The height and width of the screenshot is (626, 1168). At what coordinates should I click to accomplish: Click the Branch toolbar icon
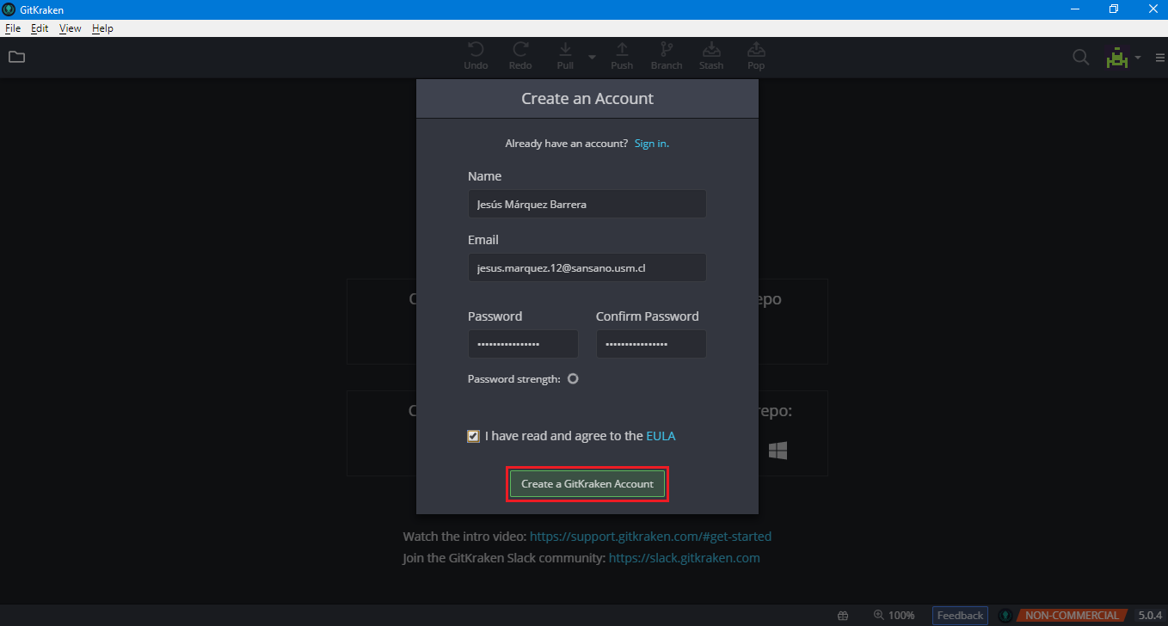667,50
